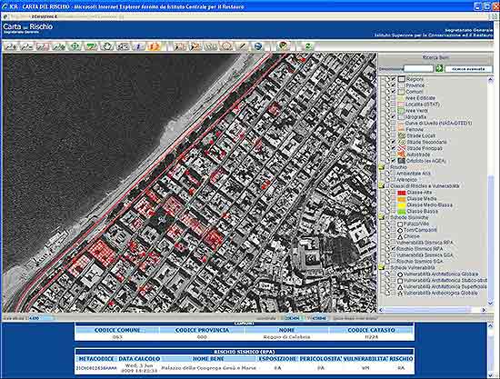Screen dimensions: 500x379
Task: Select the zoom in magnifier tool
Action: [11, 46]
